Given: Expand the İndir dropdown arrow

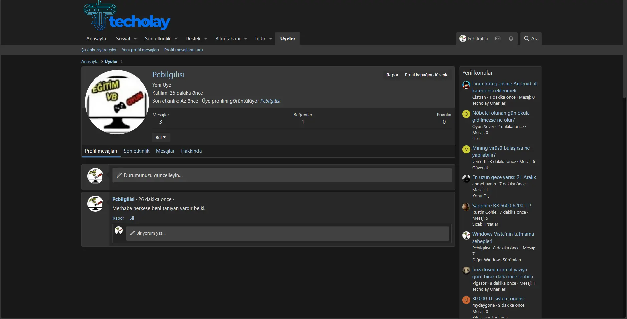Looking at the screenshot, I should 271,39.
